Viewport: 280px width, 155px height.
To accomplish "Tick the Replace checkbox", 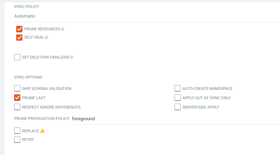I will (17, 131).
